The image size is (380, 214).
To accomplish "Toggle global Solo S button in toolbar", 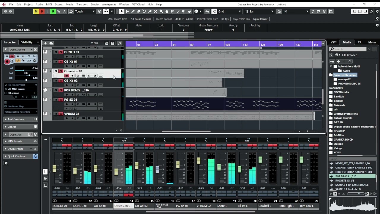I will [x=42, y=11].
